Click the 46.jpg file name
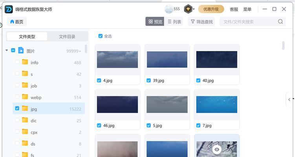Image resolution: width=295 pixels, height=157 pixels. pos(109,126)
